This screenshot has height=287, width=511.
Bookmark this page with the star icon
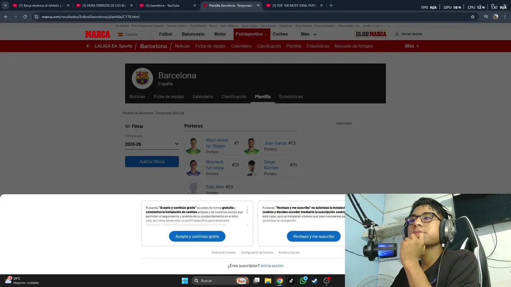(x=473, y=17)
